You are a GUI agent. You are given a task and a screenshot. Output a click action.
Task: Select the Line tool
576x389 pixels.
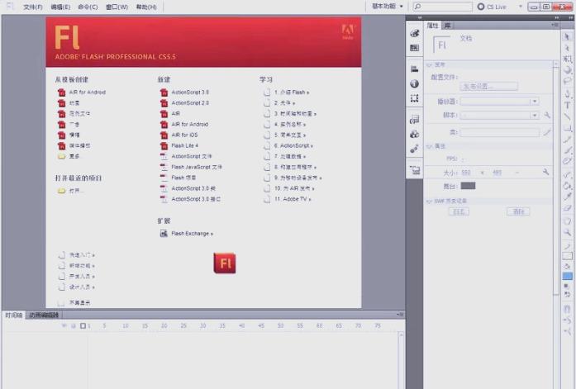coord(568,116)
